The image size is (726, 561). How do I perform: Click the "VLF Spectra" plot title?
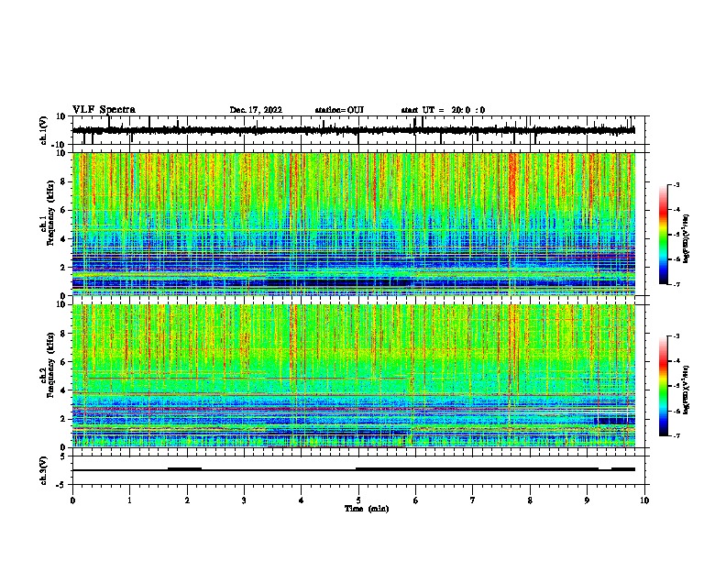(x=104, y=110)
